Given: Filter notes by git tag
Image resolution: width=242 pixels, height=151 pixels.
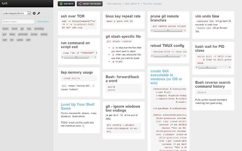Looking at the screenshot, I should point(22,29).
